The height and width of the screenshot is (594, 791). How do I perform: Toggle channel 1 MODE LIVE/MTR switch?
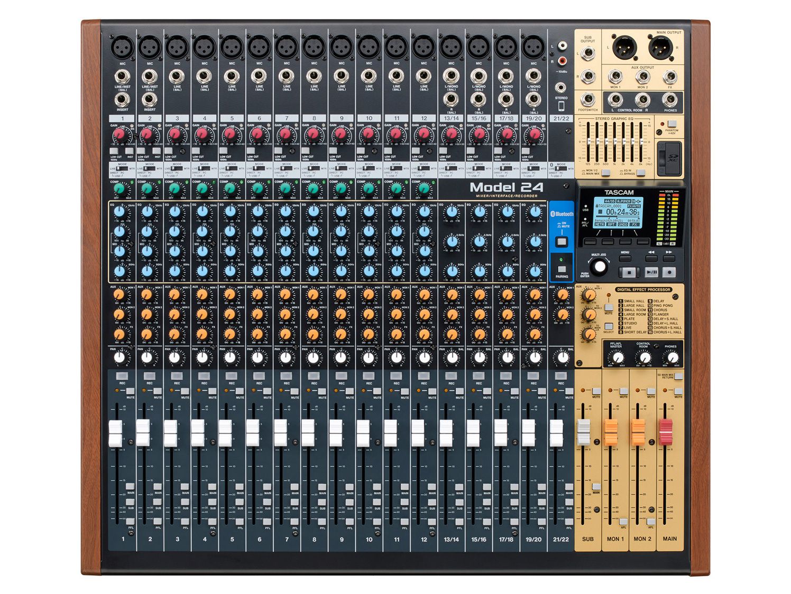(x=122, y=168)
